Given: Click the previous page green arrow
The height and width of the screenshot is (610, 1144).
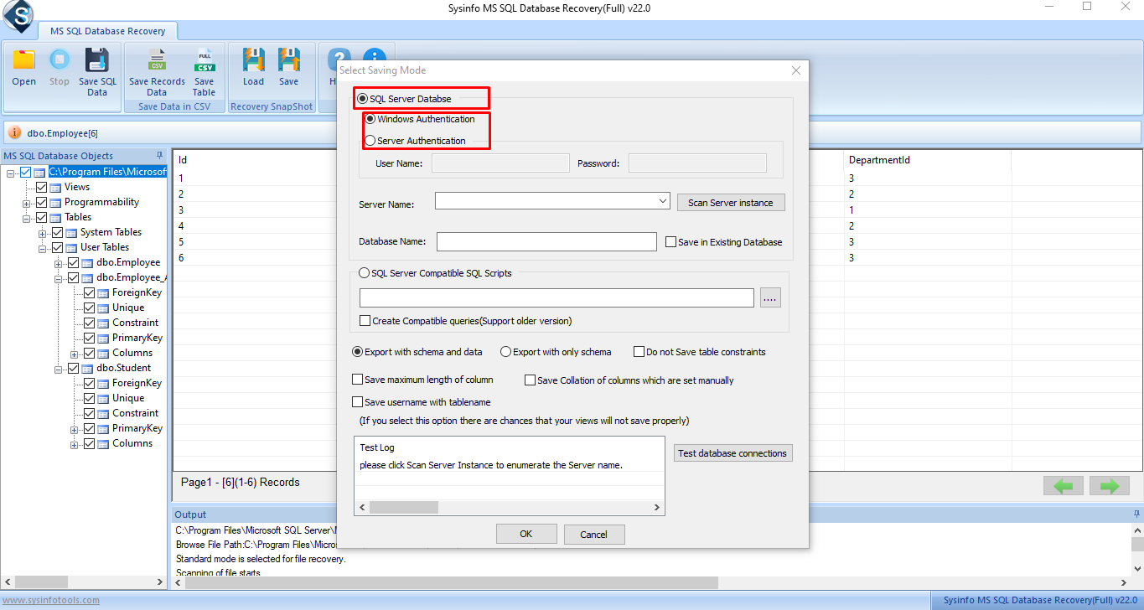Looking at the screenshot, I should 1063,485.
